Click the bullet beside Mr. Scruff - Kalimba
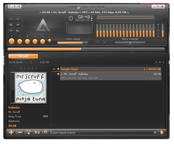Image resolution: width=174 pixels, height=144 pixels. coord(58,74)
